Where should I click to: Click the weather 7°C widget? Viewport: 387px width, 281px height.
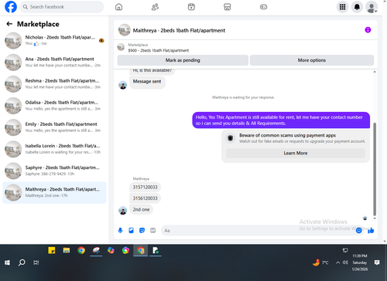320,262
